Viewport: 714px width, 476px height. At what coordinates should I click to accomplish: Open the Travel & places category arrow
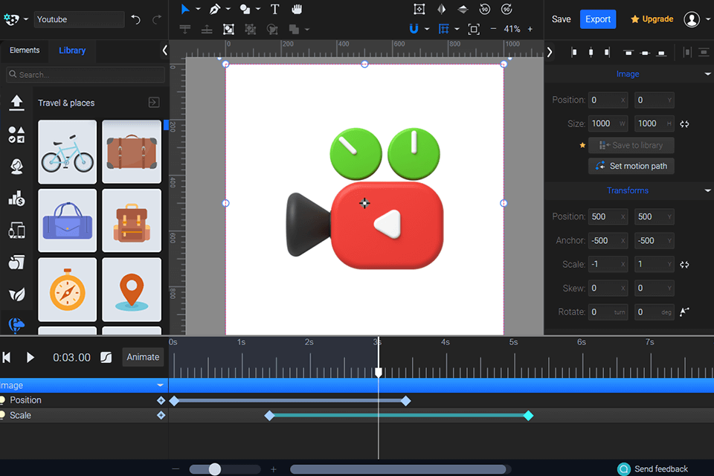click(x=154, y=103)
